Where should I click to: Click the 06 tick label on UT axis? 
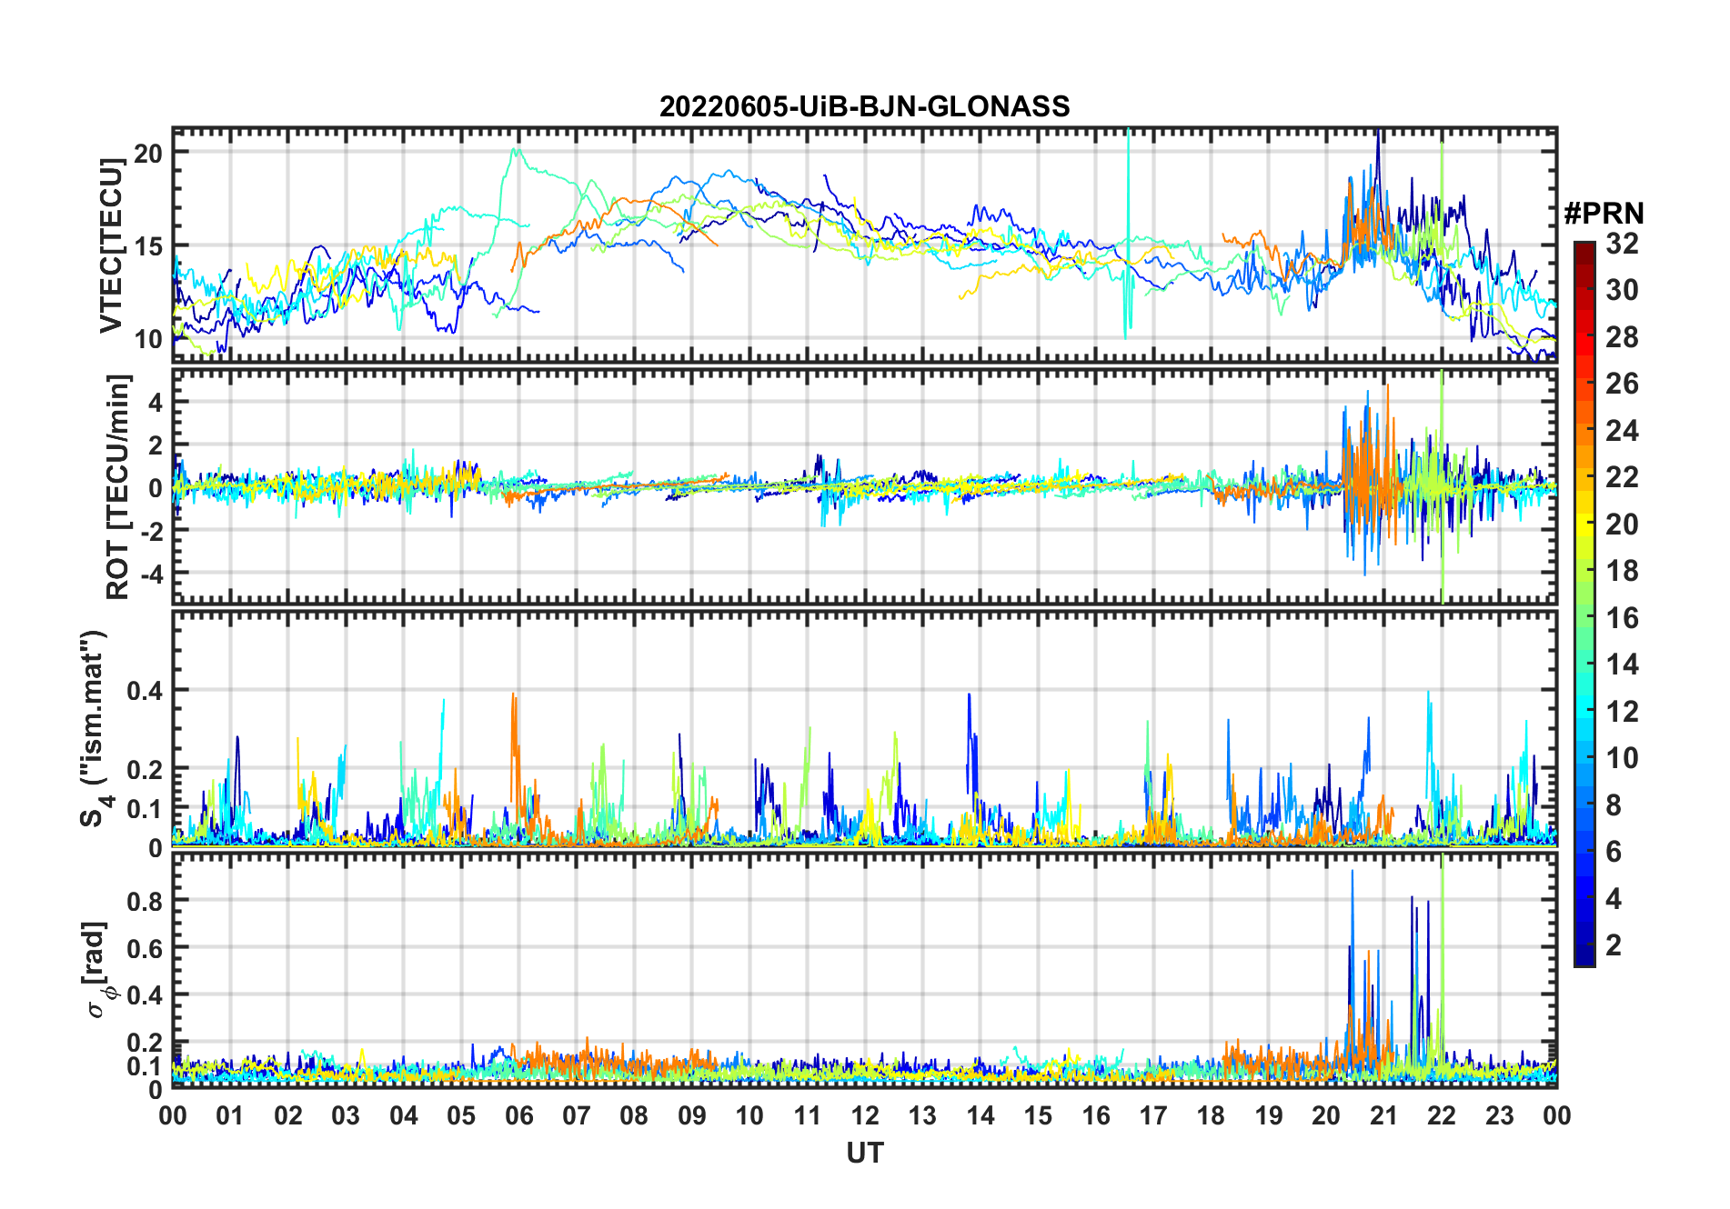[x=518, y=1115]
